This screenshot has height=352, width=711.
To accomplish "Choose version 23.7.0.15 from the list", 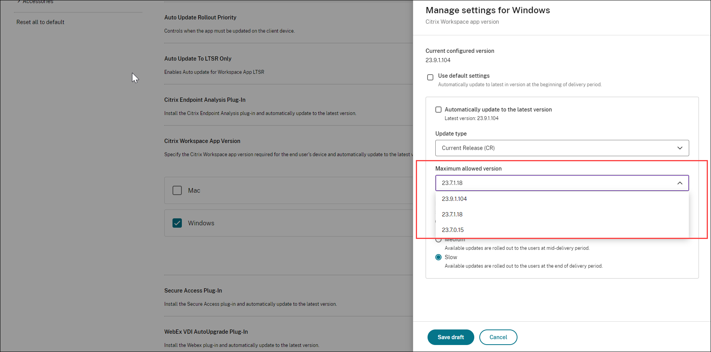I will [452, 230].
